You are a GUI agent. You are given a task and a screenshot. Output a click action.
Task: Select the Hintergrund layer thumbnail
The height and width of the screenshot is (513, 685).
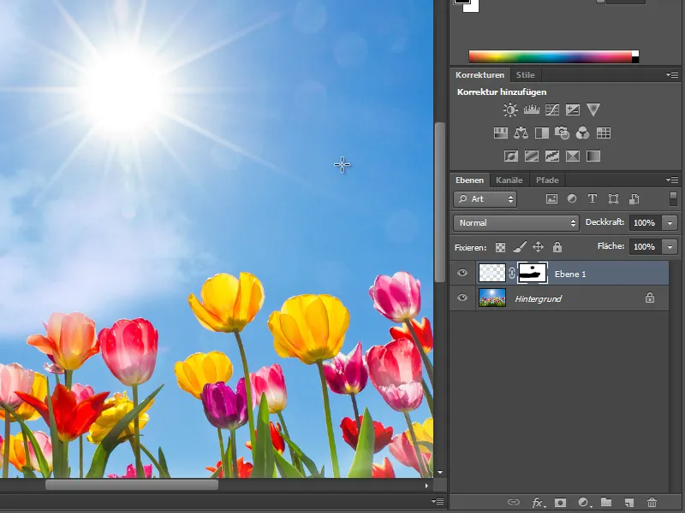pos(491,298)
